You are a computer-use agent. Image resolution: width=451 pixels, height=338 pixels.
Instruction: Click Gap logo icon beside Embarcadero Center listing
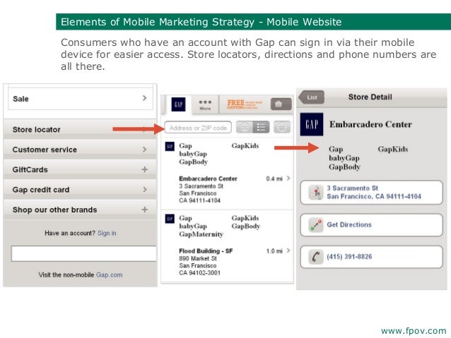[x=170, y=146]
